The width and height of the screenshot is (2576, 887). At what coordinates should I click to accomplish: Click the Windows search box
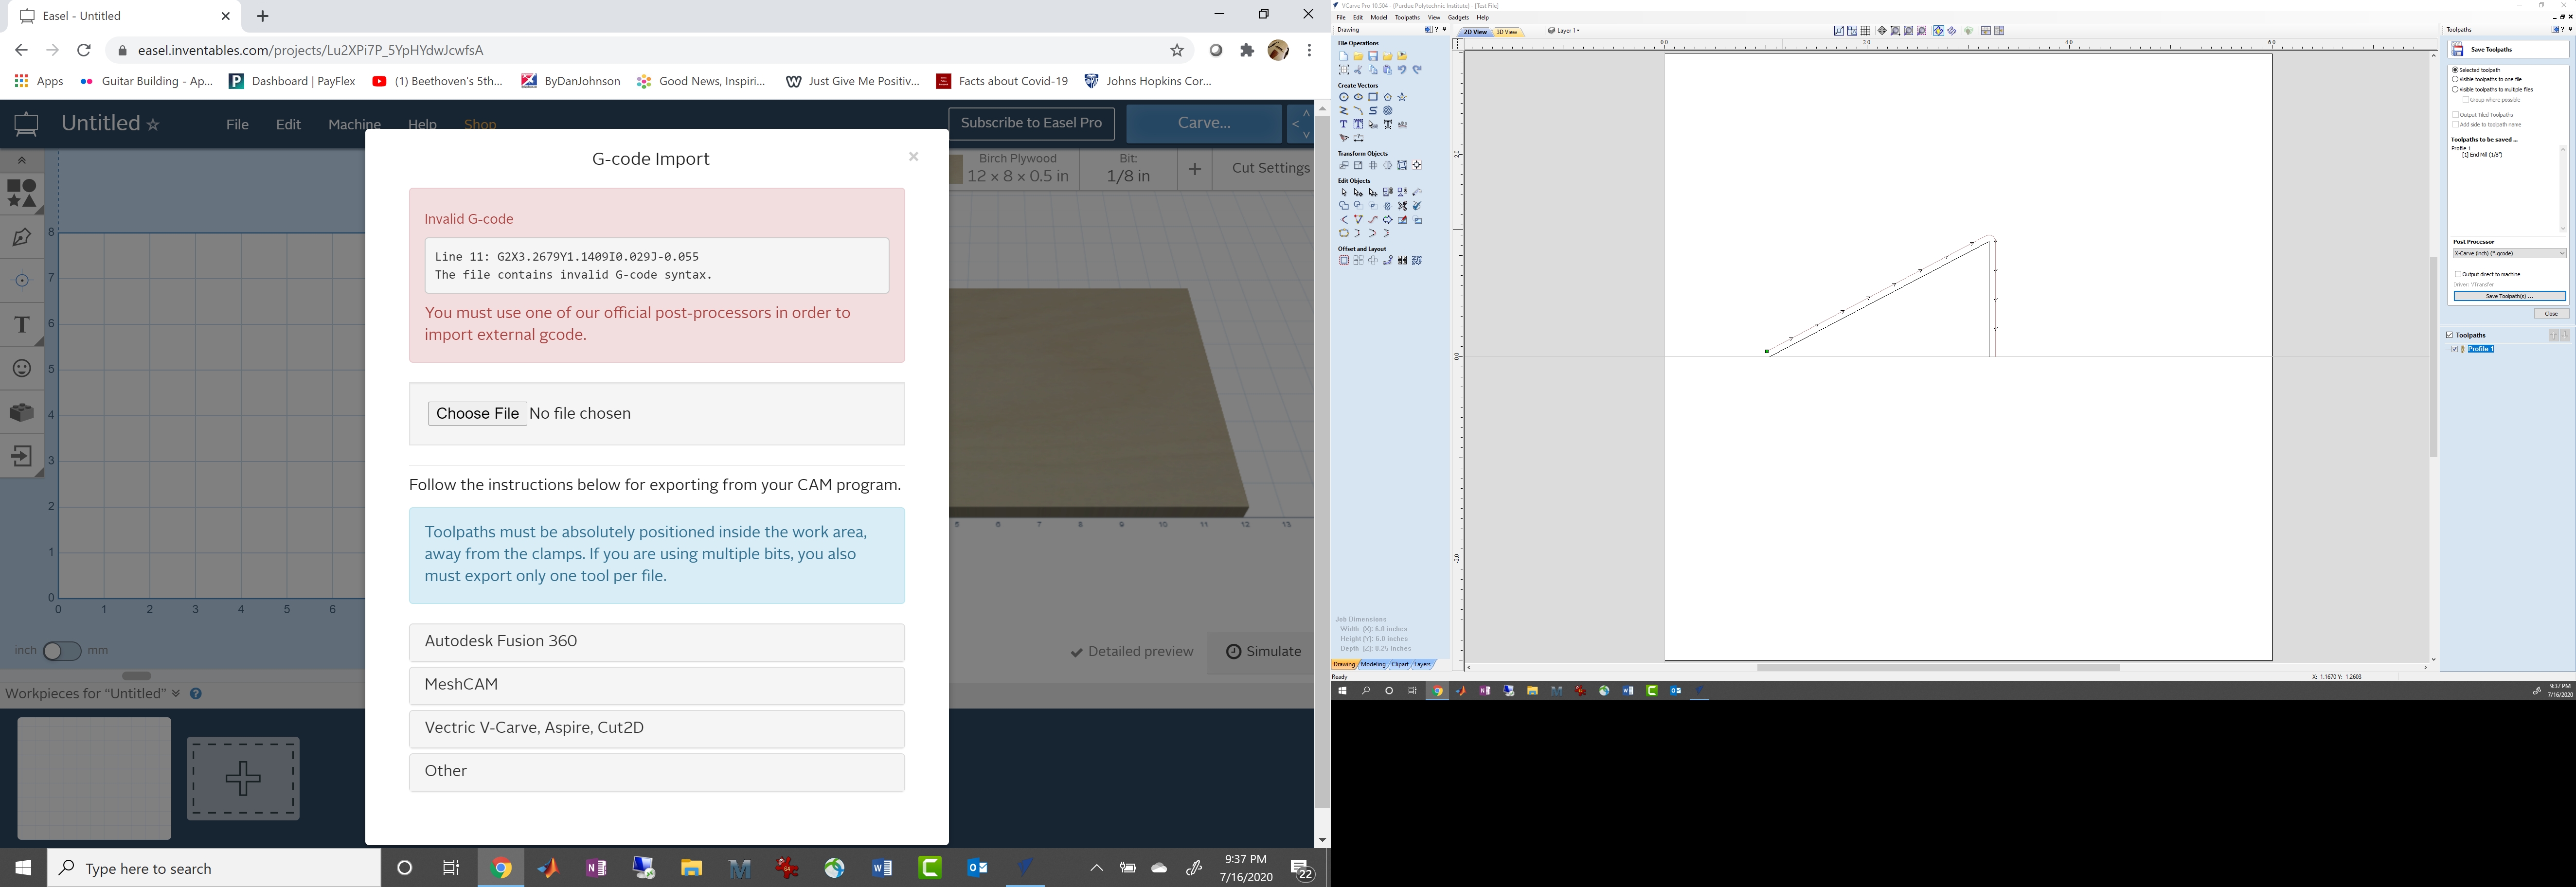click(x=200, y=868)
